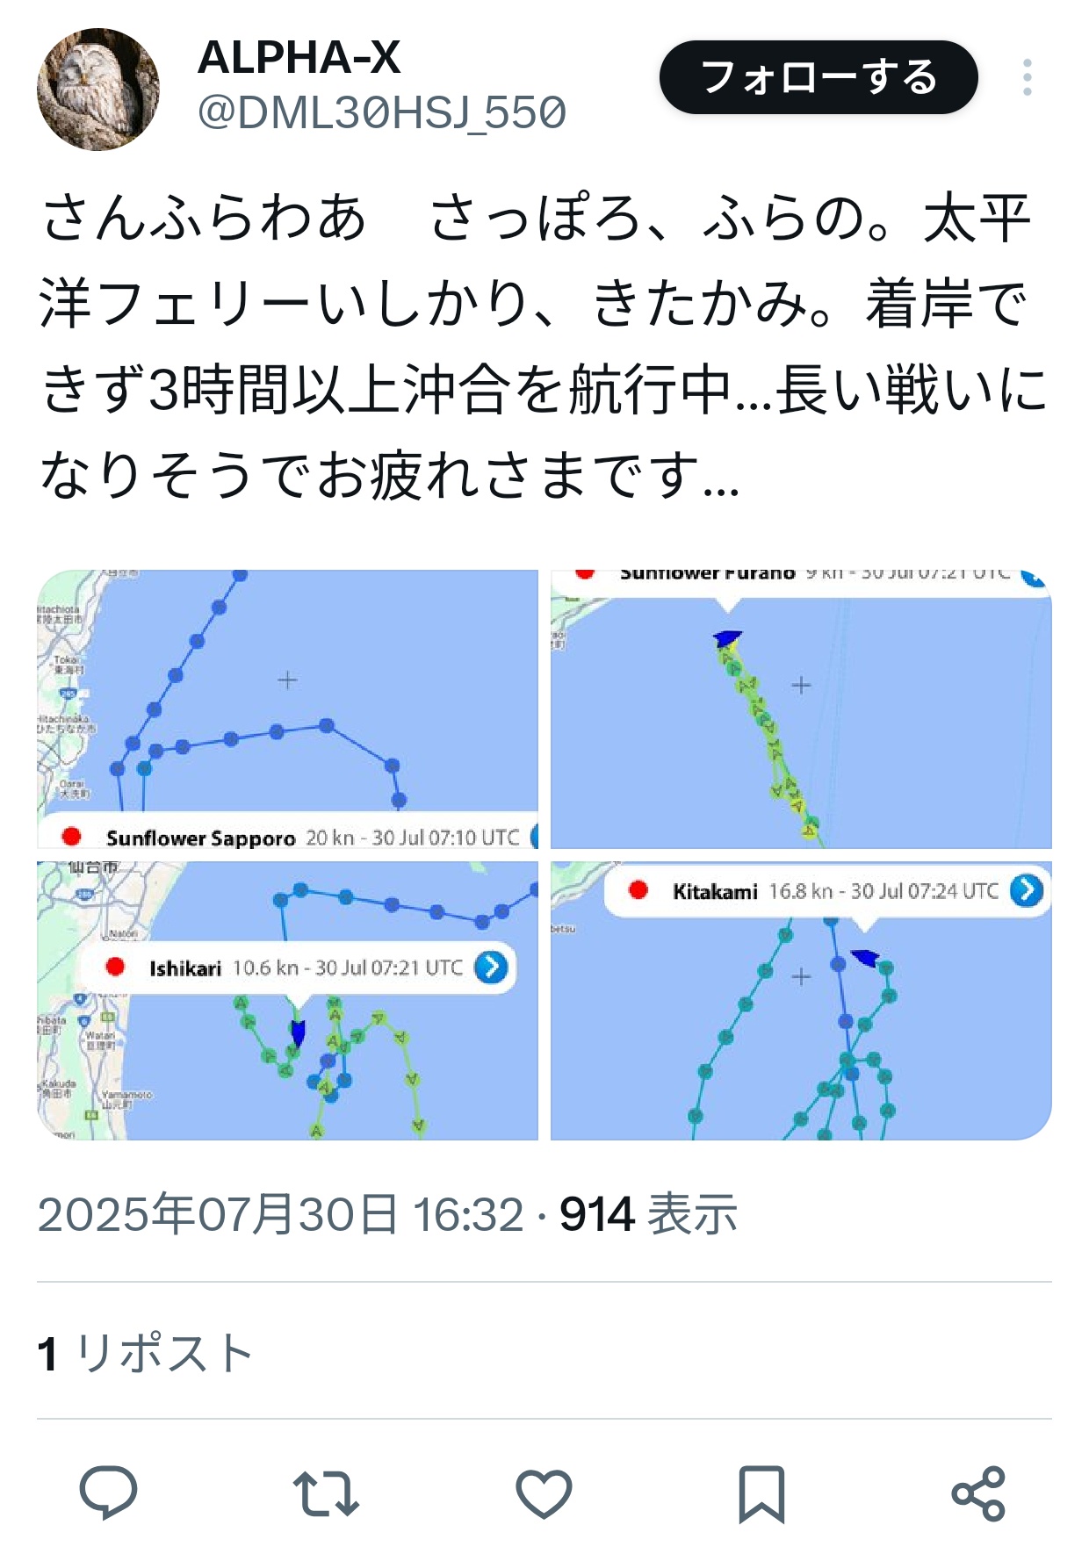This screenshot has height=1561, width=1089.
Task: Open the @DML30HSJ_550 handle link
Action: (382, 112)
